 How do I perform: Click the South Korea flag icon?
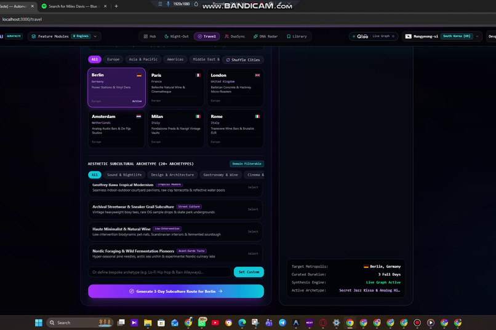pos(409,36)
